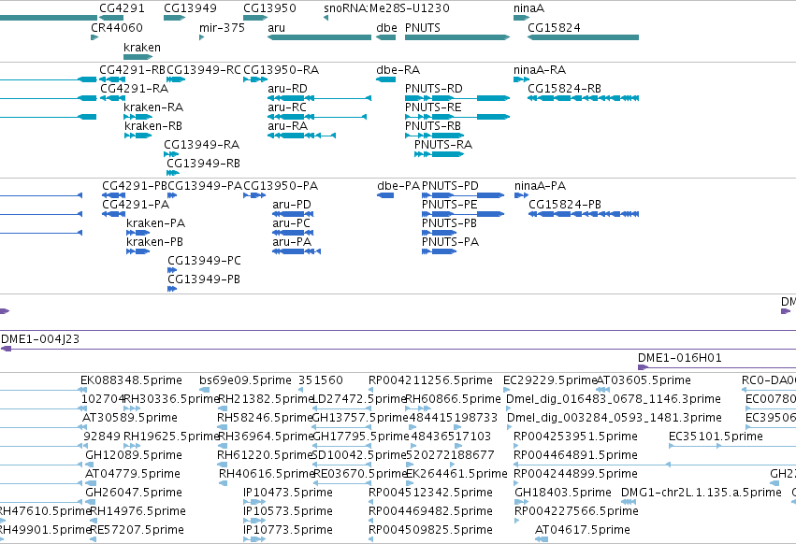Viewport: 796px width, 544px height.
Task: Click the CG13950-PA protein feature
Action: coord(254,195)
